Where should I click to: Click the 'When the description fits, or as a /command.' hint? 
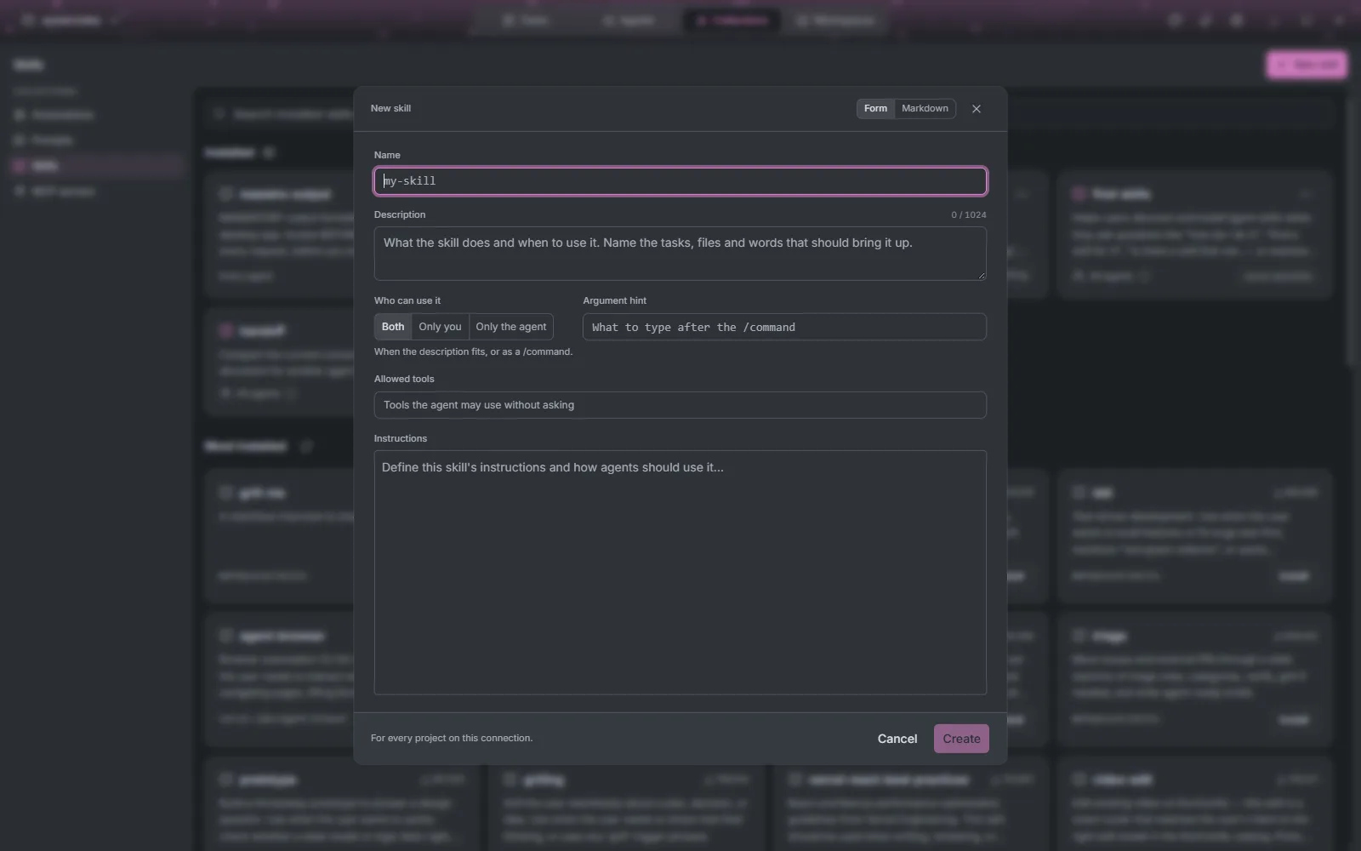tap(473, 352)
